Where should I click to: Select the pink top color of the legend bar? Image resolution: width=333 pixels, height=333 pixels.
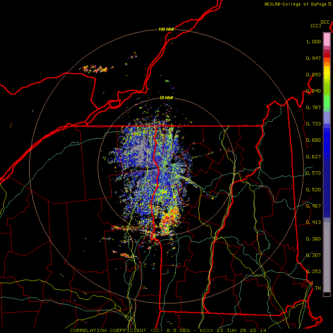(x=327, y=39)
